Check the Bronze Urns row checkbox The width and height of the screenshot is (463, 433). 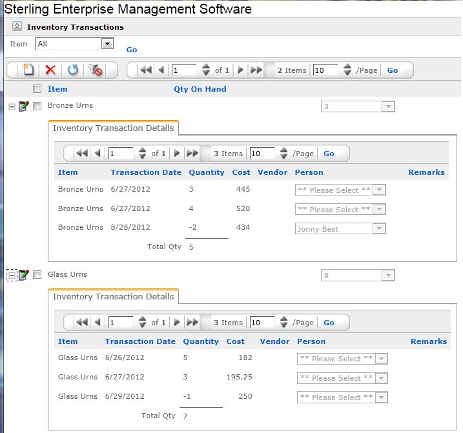point(37,106)
